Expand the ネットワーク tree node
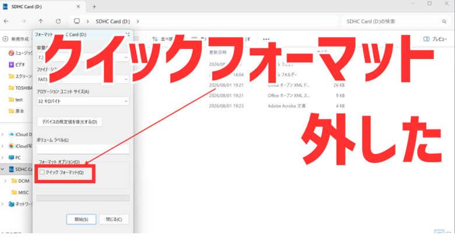Viewport: 455px width, 239px height. click(x=2, y=204)
